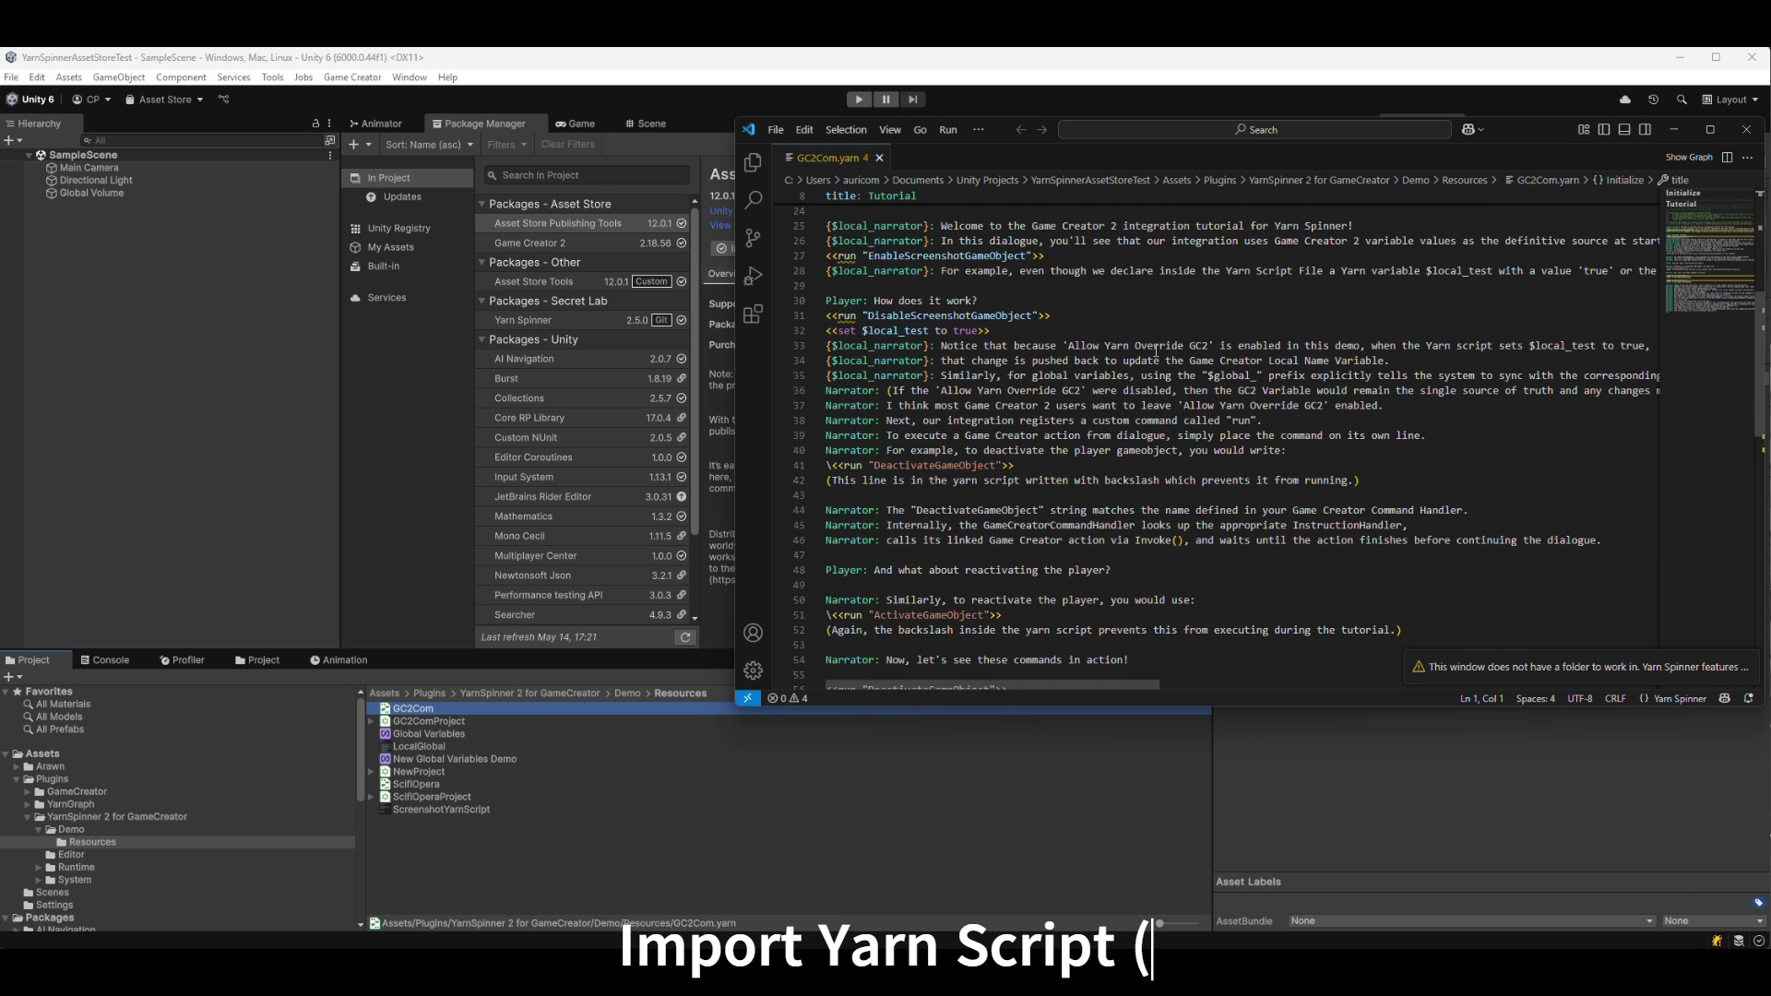This screenshot has width=1771, height=996.
Task: Open VS Code Explorer view icon
Action: click(753, 162)
